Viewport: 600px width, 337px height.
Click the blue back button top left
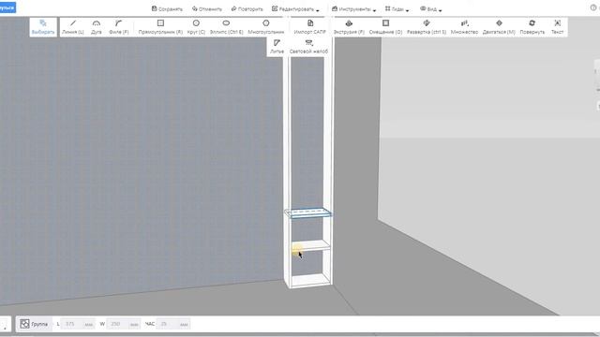click(7, 7)
